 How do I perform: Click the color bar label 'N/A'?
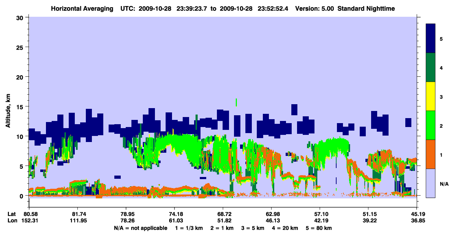[444, 184]
